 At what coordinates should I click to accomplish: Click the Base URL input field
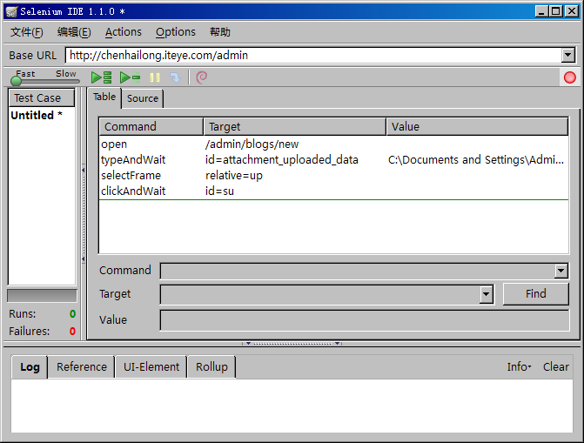[x=312, y=56]
